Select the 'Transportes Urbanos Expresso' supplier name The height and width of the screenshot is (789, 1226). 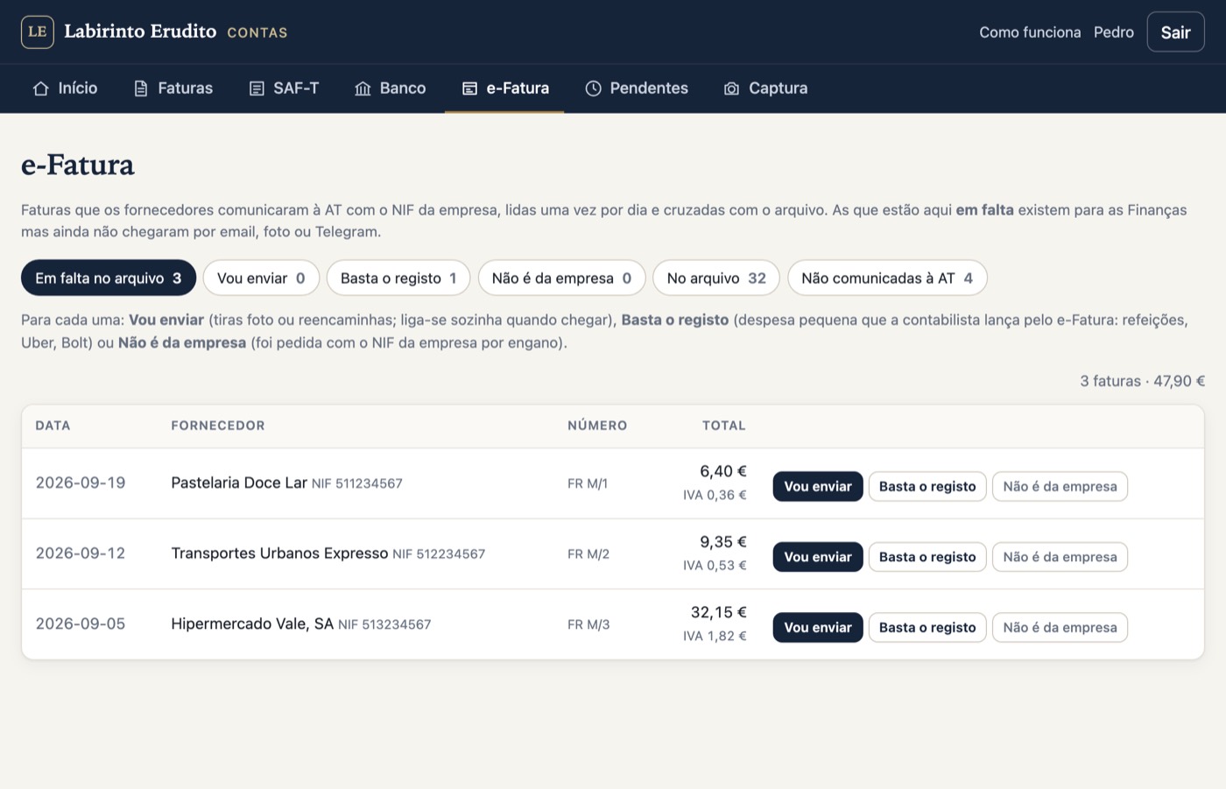[x=279, y=553]
